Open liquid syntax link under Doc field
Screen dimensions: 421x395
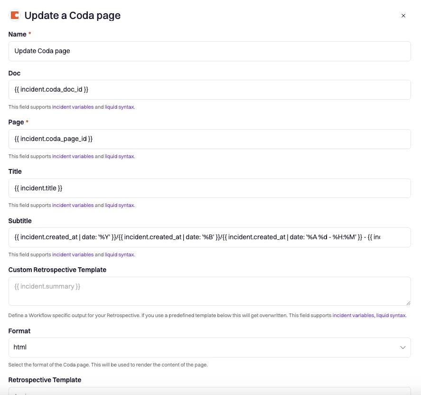tap(119, 107)
